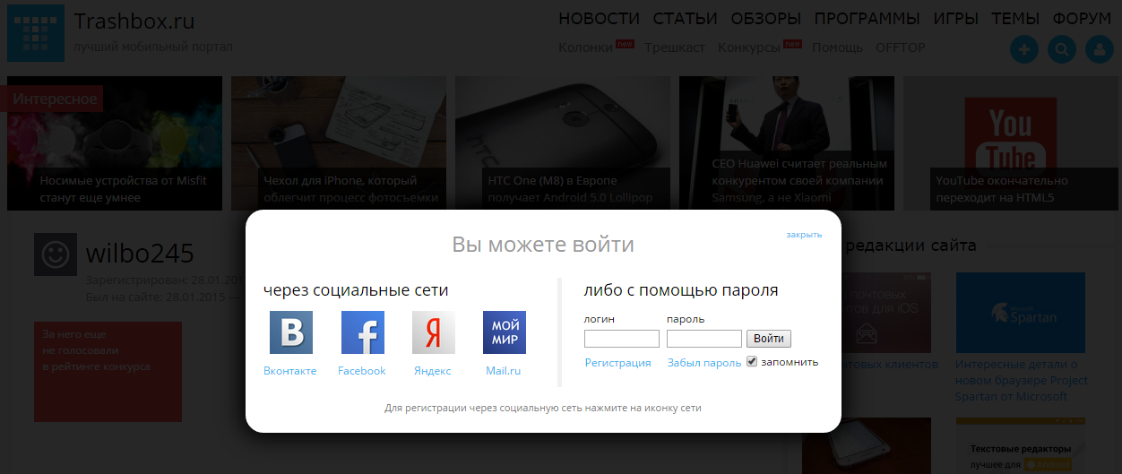1122x474 pixels.
Task: Click the Facebook text link
Action: tap(362, 371)
